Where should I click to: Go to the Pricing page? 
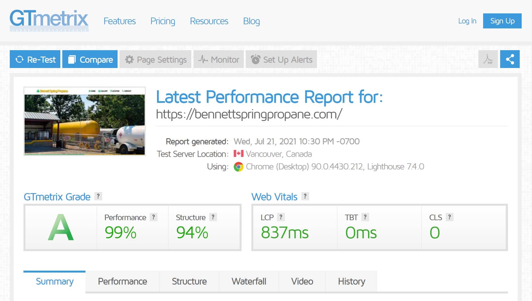click(x=163, y=21)
